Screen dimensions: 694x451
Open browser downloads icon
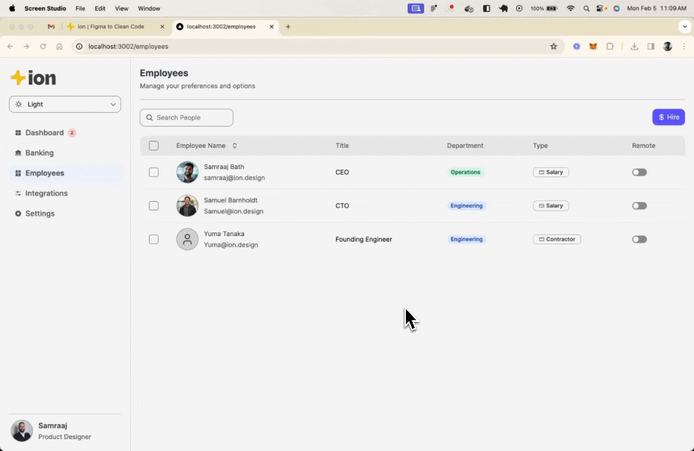[x=634, y=46]
